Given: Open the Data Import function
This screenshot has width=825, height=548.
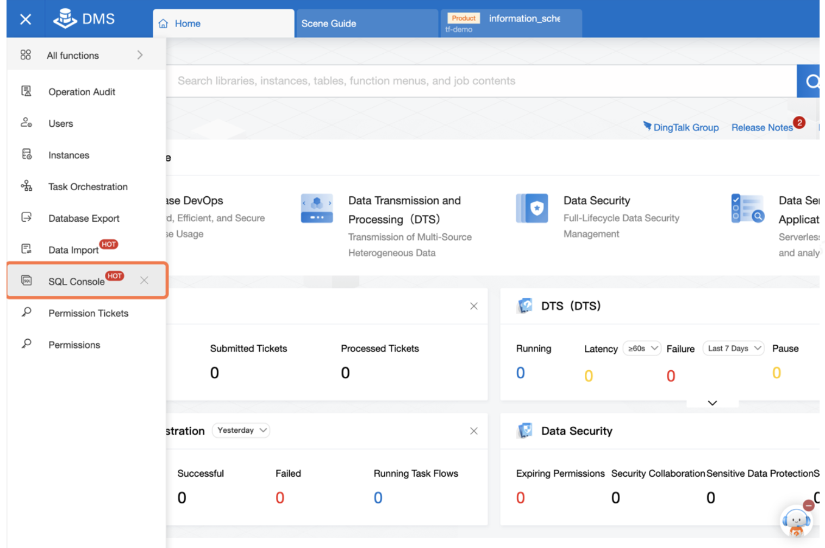Looking at the screenshot, I should click(x=73, y=250).
